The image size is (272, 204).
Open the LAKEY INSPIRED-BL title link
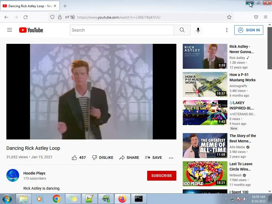point(241,105)
